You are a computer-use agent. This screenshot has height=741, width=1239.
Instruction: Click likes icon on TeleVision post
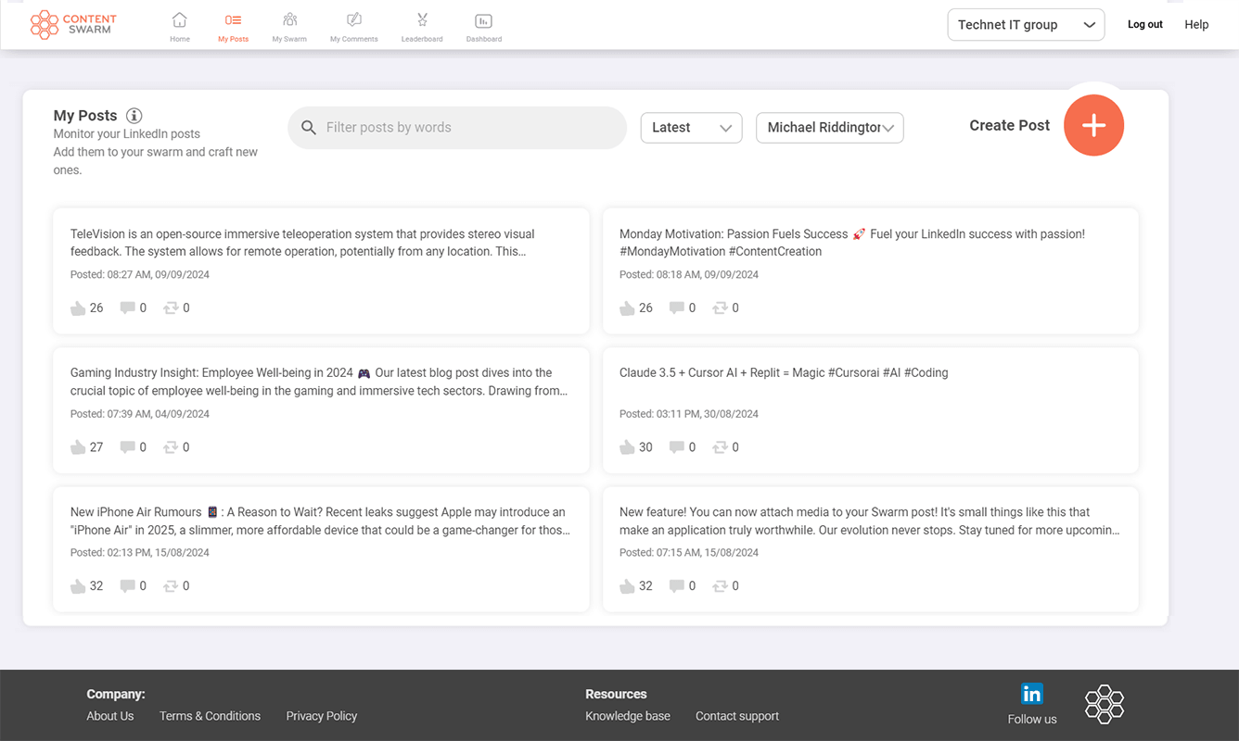(78, 308)
